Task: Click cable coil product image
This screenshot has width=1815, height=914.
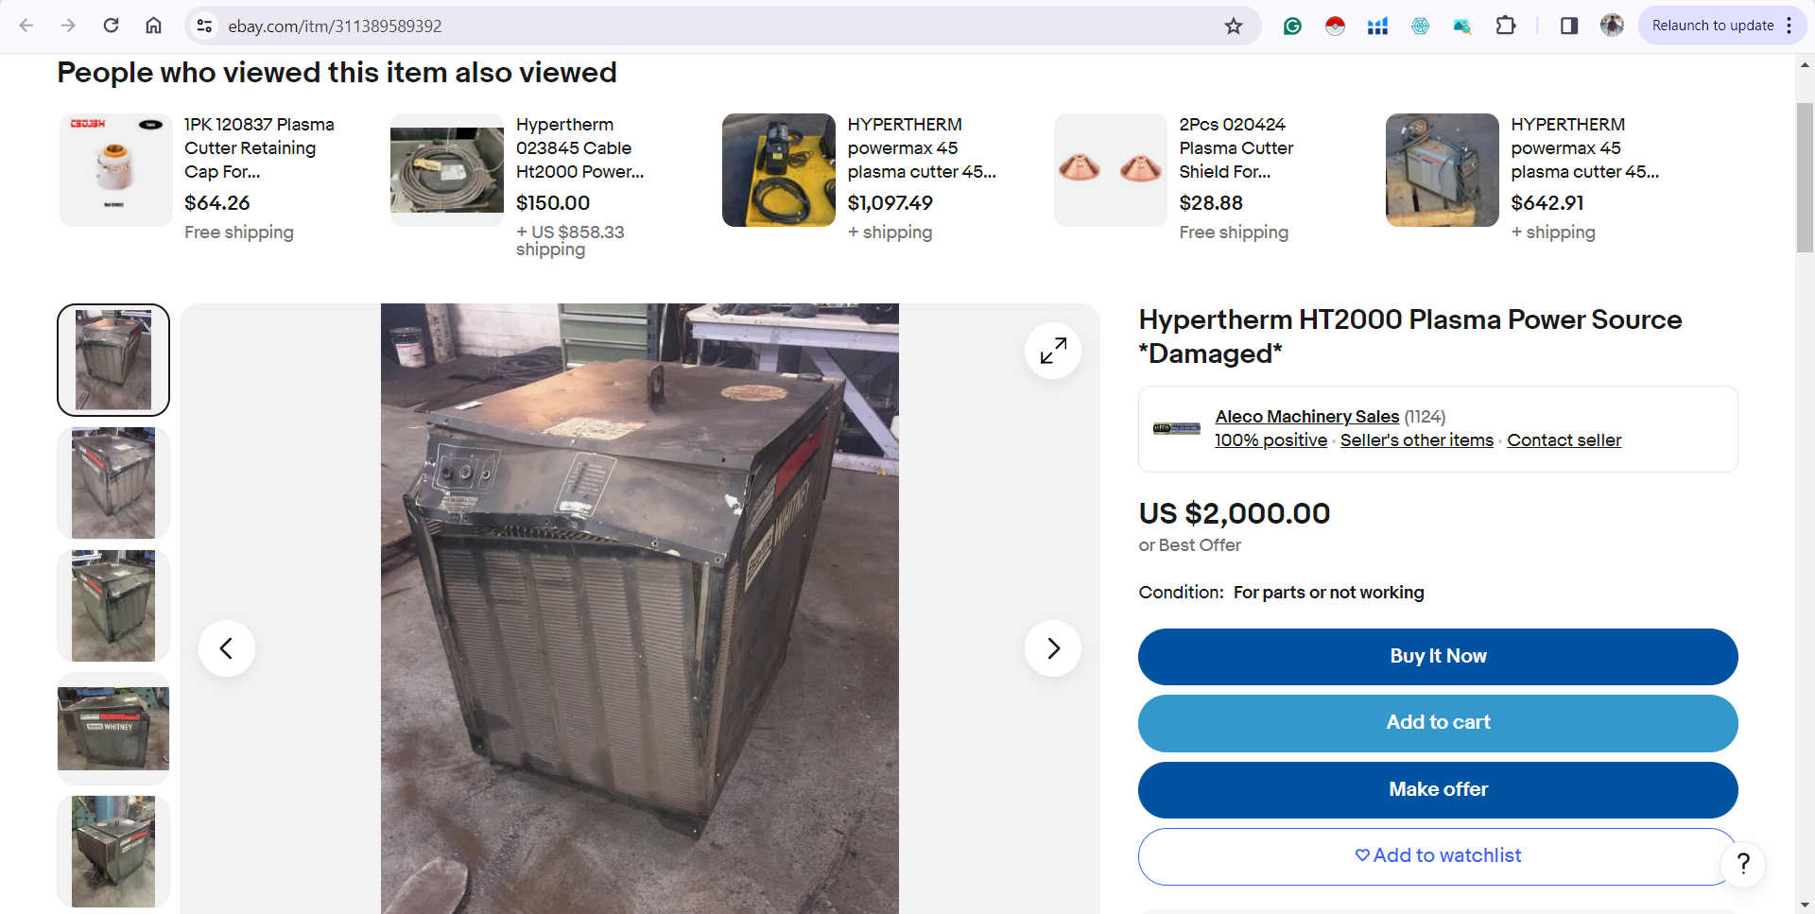Action: (x=447, y=170)
